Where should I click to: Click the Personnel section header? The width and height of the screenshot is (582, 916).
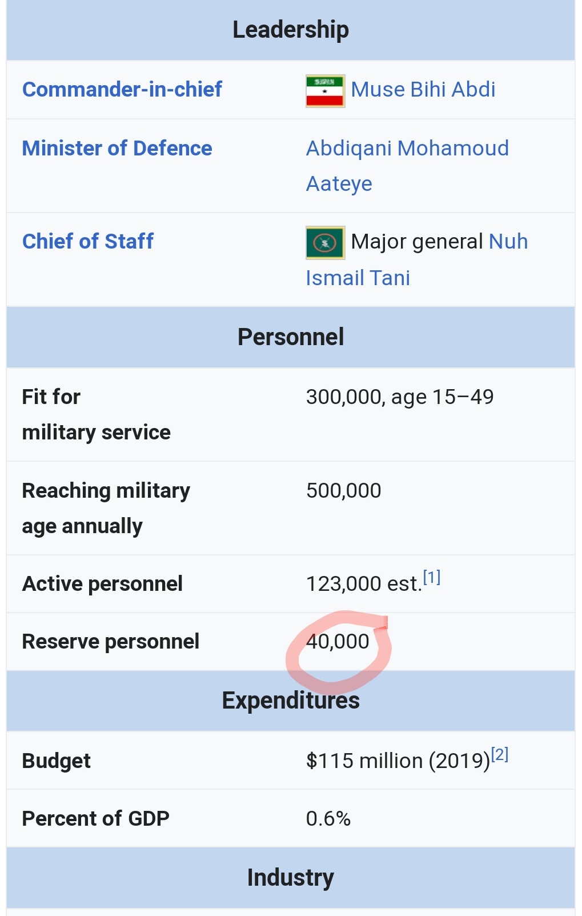[291, 337]
